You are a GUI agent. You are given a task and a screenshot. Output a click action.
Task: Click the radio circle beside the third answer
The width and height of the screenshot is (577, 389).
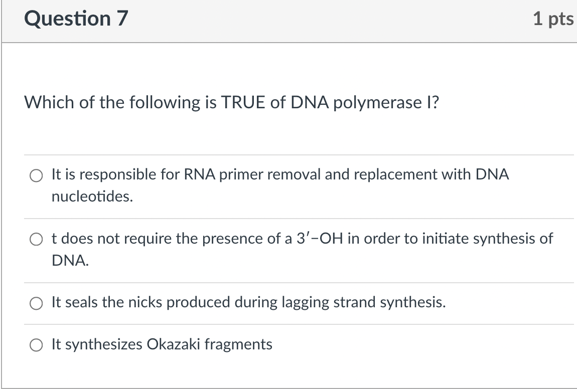[36, 303]
